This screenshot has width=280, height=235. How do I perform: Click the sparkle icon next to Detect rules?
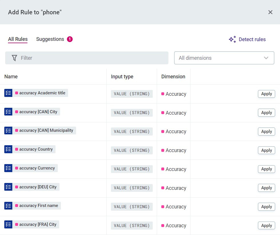232,39
